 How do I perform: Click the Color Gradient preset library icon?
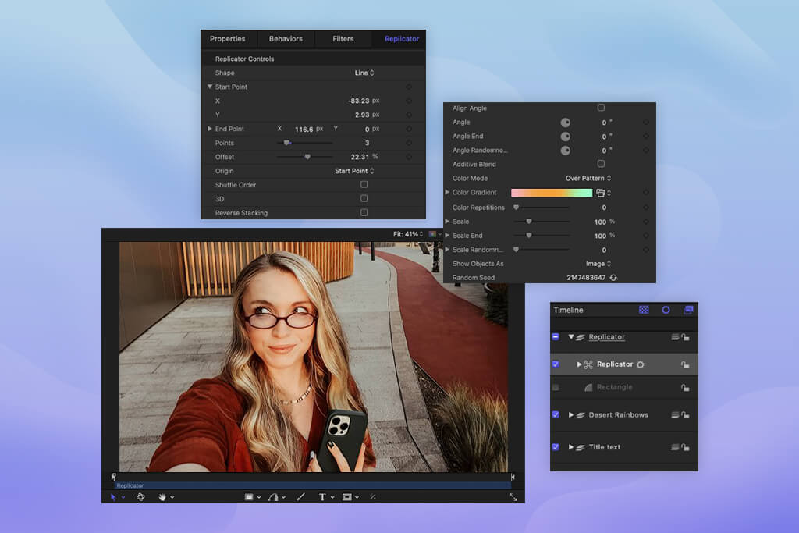[601, 193]
